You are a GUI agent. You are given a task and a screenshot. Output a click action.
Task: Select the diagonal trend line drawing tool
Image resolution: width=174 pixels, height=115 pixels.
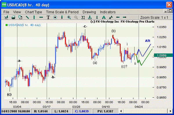pyautogui.click(x=27, y=17)
